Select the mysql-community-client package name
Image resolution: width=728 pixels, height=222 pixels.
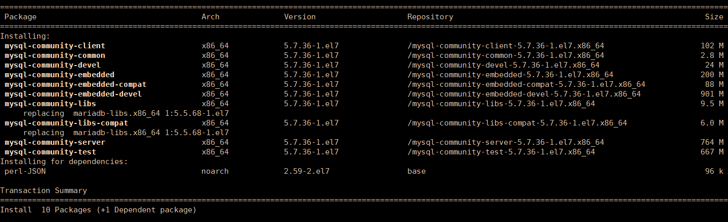coord(55,46)
